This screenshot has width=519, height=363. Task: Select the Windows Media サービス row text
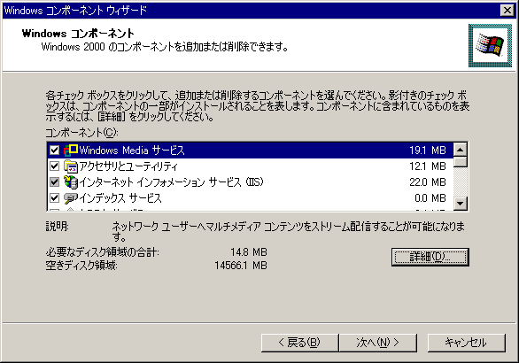132,151
